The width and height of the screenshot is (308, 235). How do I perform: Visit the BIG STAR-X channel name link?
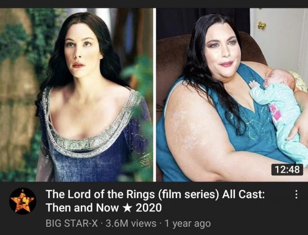[x=71, y=223]
